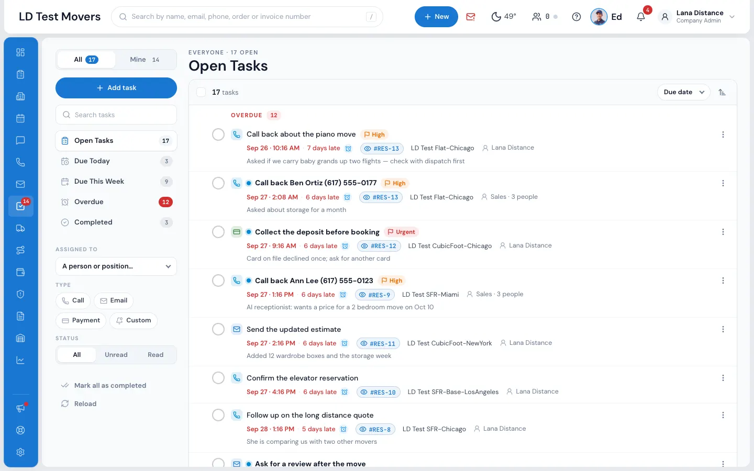Open the truck dispatch sidebar icon
The image size is (754, 471).
[x=20, y=228]
